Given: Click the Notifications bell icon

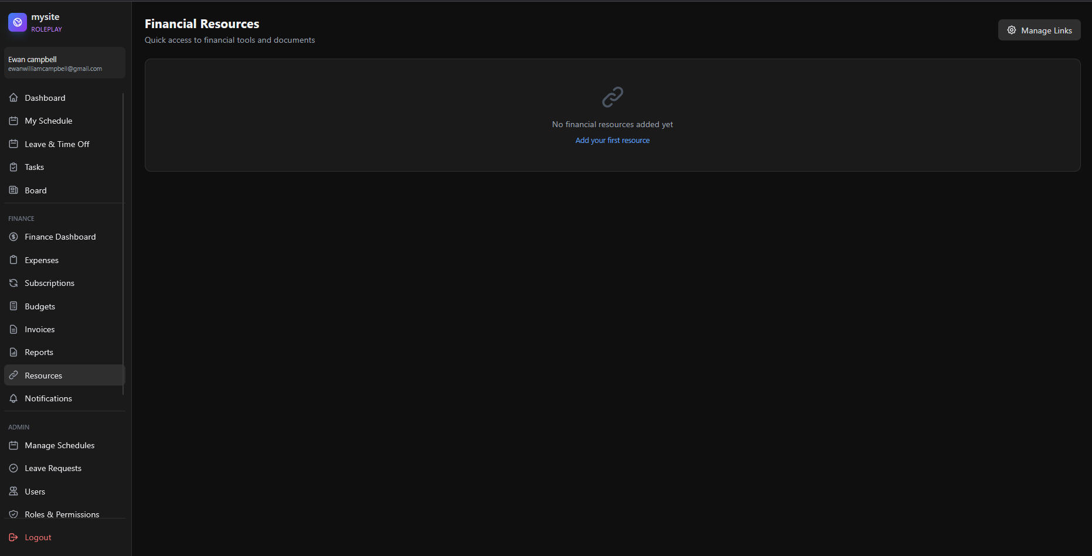Looking at the screenshot, I should (13, 398).
